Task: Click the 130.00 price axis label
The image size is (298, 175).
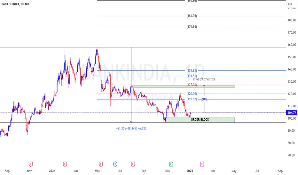Action: (x=292, y=81)
